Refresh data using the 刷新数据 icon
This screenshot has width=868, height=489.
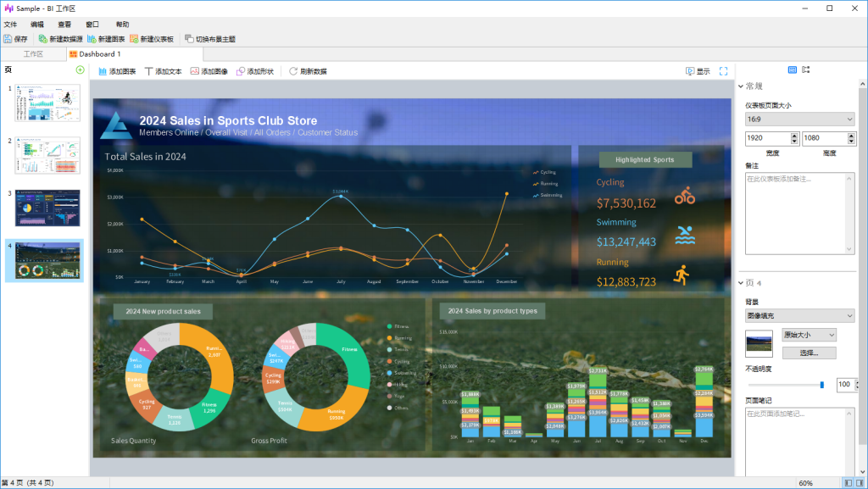293,71
